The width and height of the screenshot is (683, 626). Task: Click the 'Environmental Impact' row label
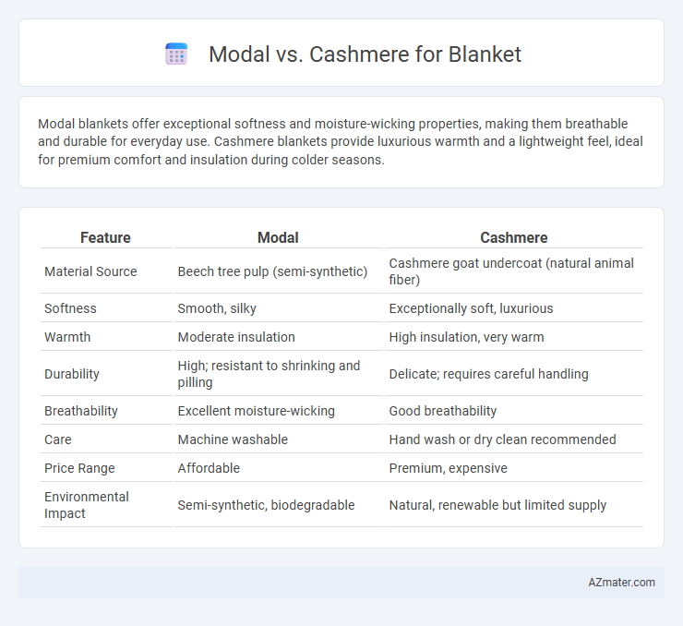pos(86,505)
